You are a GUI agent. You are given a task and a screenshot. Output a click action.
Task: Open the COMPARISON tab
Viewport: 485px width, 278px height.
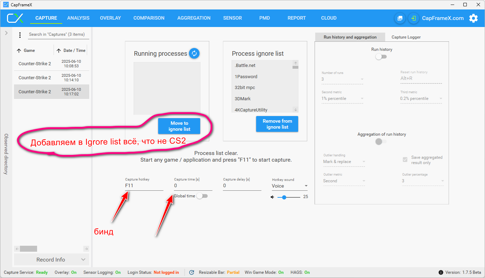pyautogui.click(x=149, y=18)
